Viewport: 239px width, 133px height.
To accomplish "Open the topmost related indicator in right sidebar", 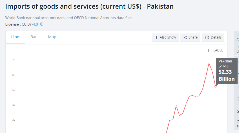I will point(236,37).
